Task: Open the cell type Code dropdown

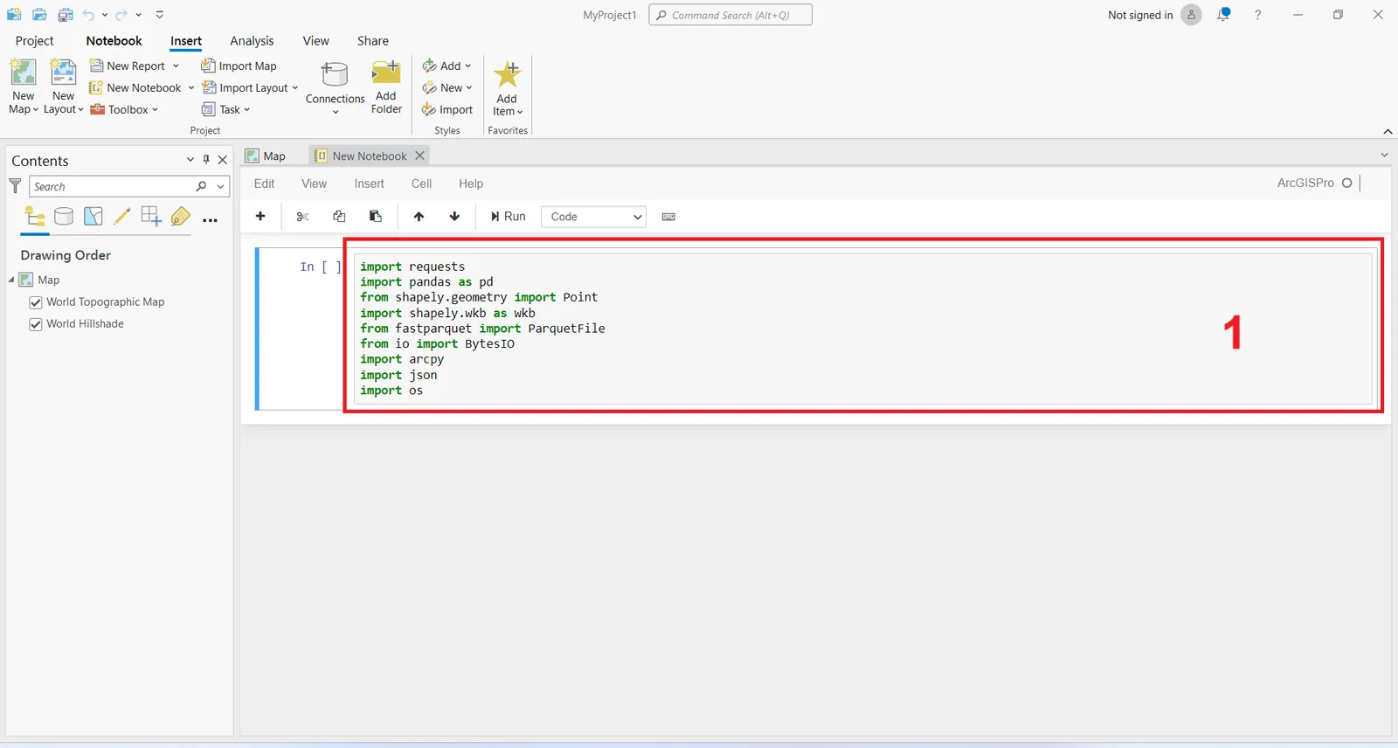Action: [593, 217]
